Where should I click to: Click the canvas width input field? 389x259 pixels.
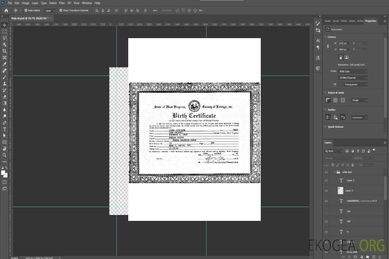[344, 43]
